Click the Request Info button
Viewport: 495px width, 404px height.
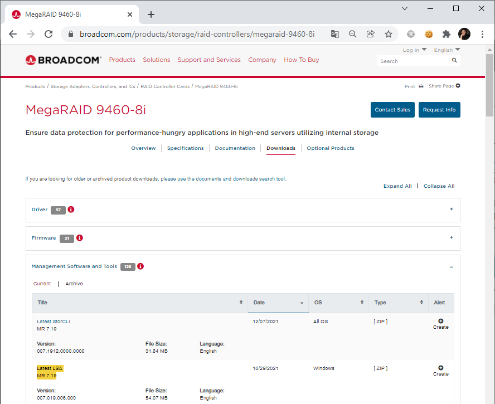(439, 110)
